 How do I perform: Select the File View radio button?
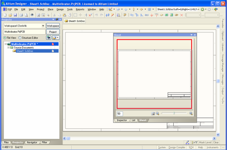[x=9, y=38]
